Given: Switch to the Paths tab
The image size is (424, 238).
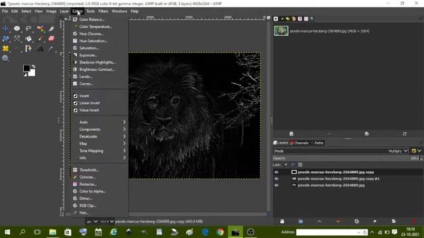Looking at the screenshot, I should point(317,143).
